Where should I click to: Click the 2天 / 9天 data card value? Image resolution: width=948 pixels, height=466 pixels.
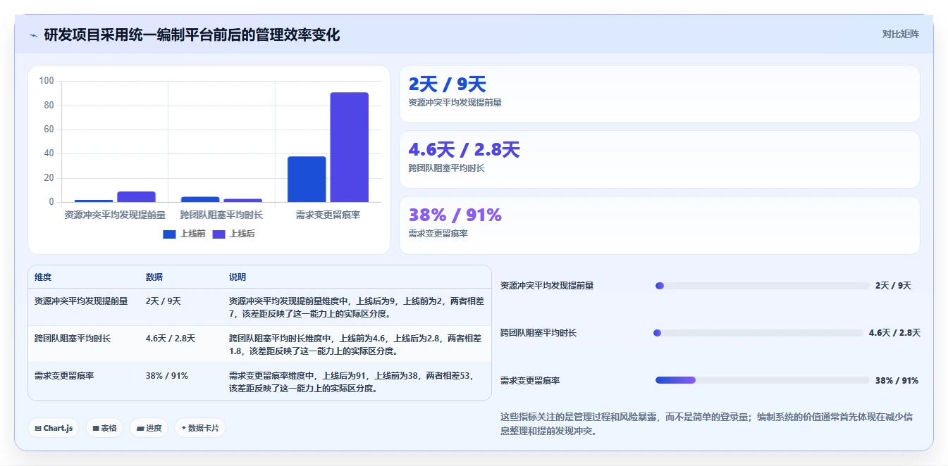pyautogui.click(x=448, y=84)
